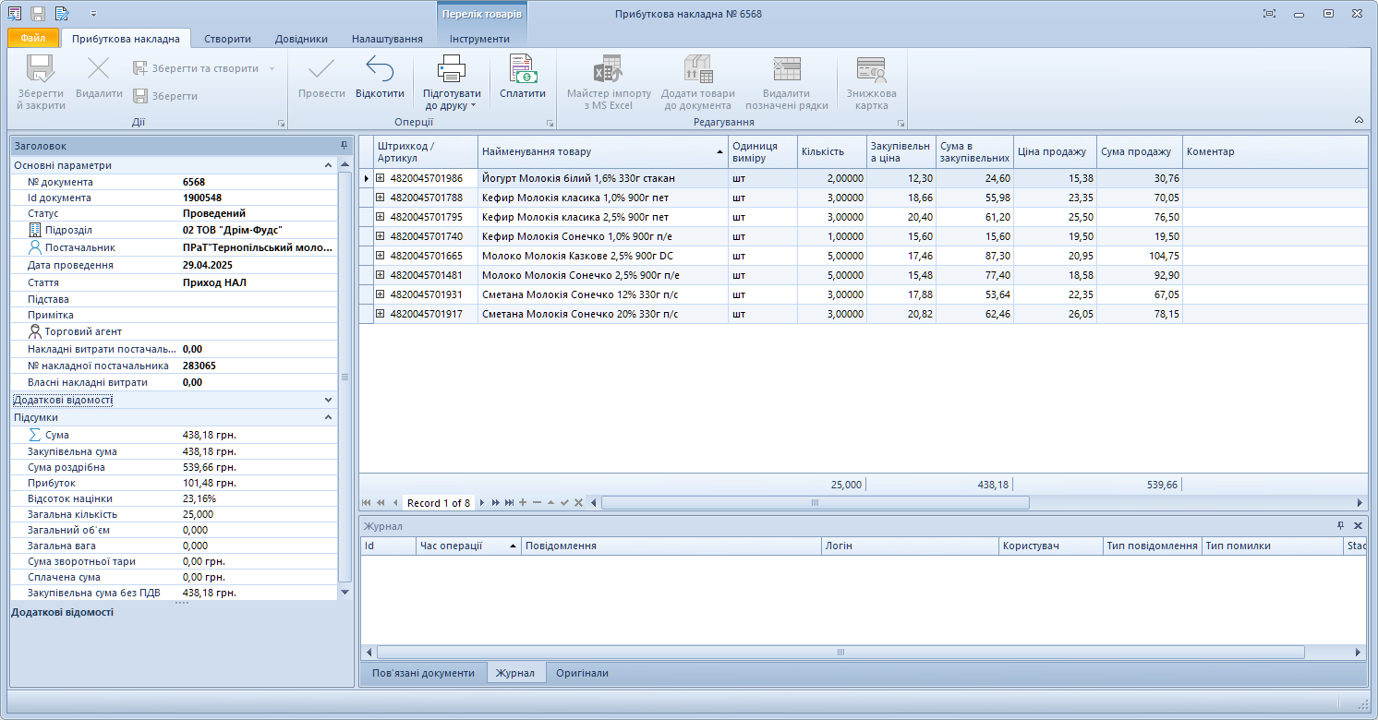The height and width of the screenshot is (720, 1378).
Task: Click the save icon in title bar
Action: point(38,14)
